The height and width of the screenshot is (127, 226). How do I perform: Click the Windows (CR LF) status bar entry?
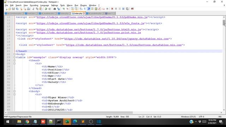[x=188, y=117]
